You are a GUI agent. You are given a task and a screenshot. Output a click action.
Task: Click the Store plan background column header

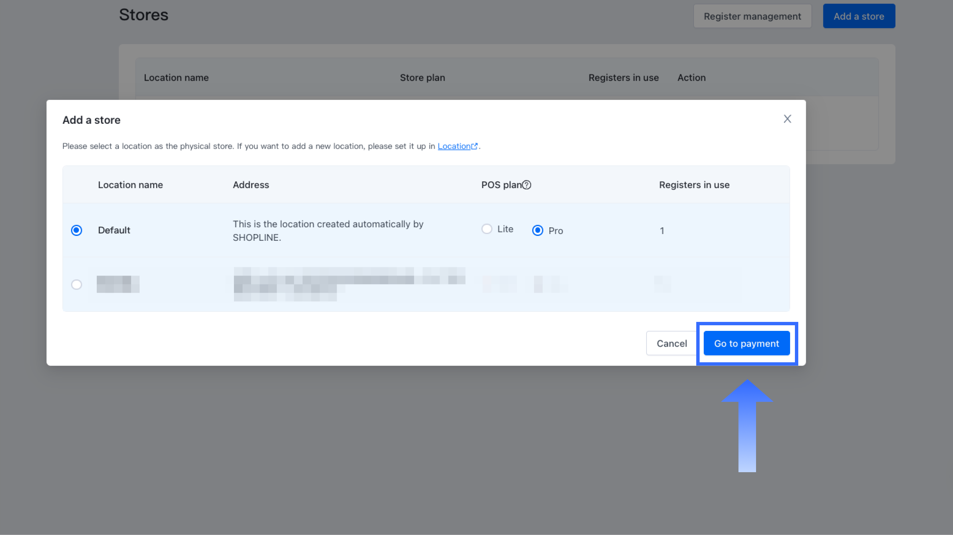point(422,77)
